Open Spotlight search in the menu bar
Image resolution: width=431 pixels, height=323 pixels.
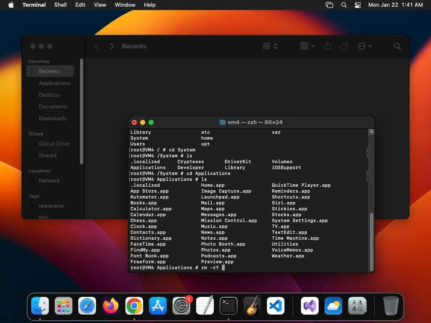coord(344,5)
